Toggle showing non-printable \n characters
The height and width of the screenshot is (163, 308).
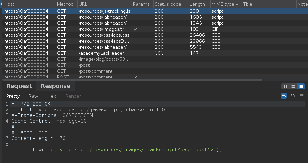(293, 96)
